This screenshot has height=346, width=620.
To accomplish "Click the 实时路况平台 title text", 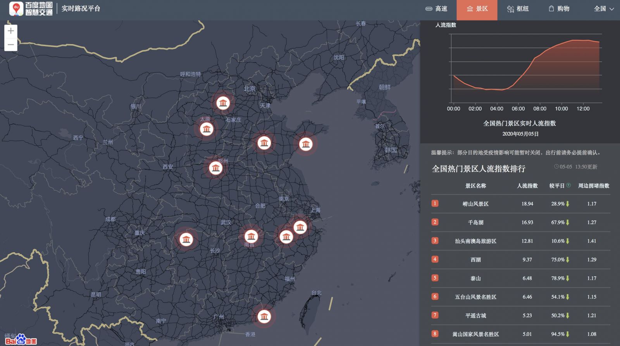I will (81, 9).
